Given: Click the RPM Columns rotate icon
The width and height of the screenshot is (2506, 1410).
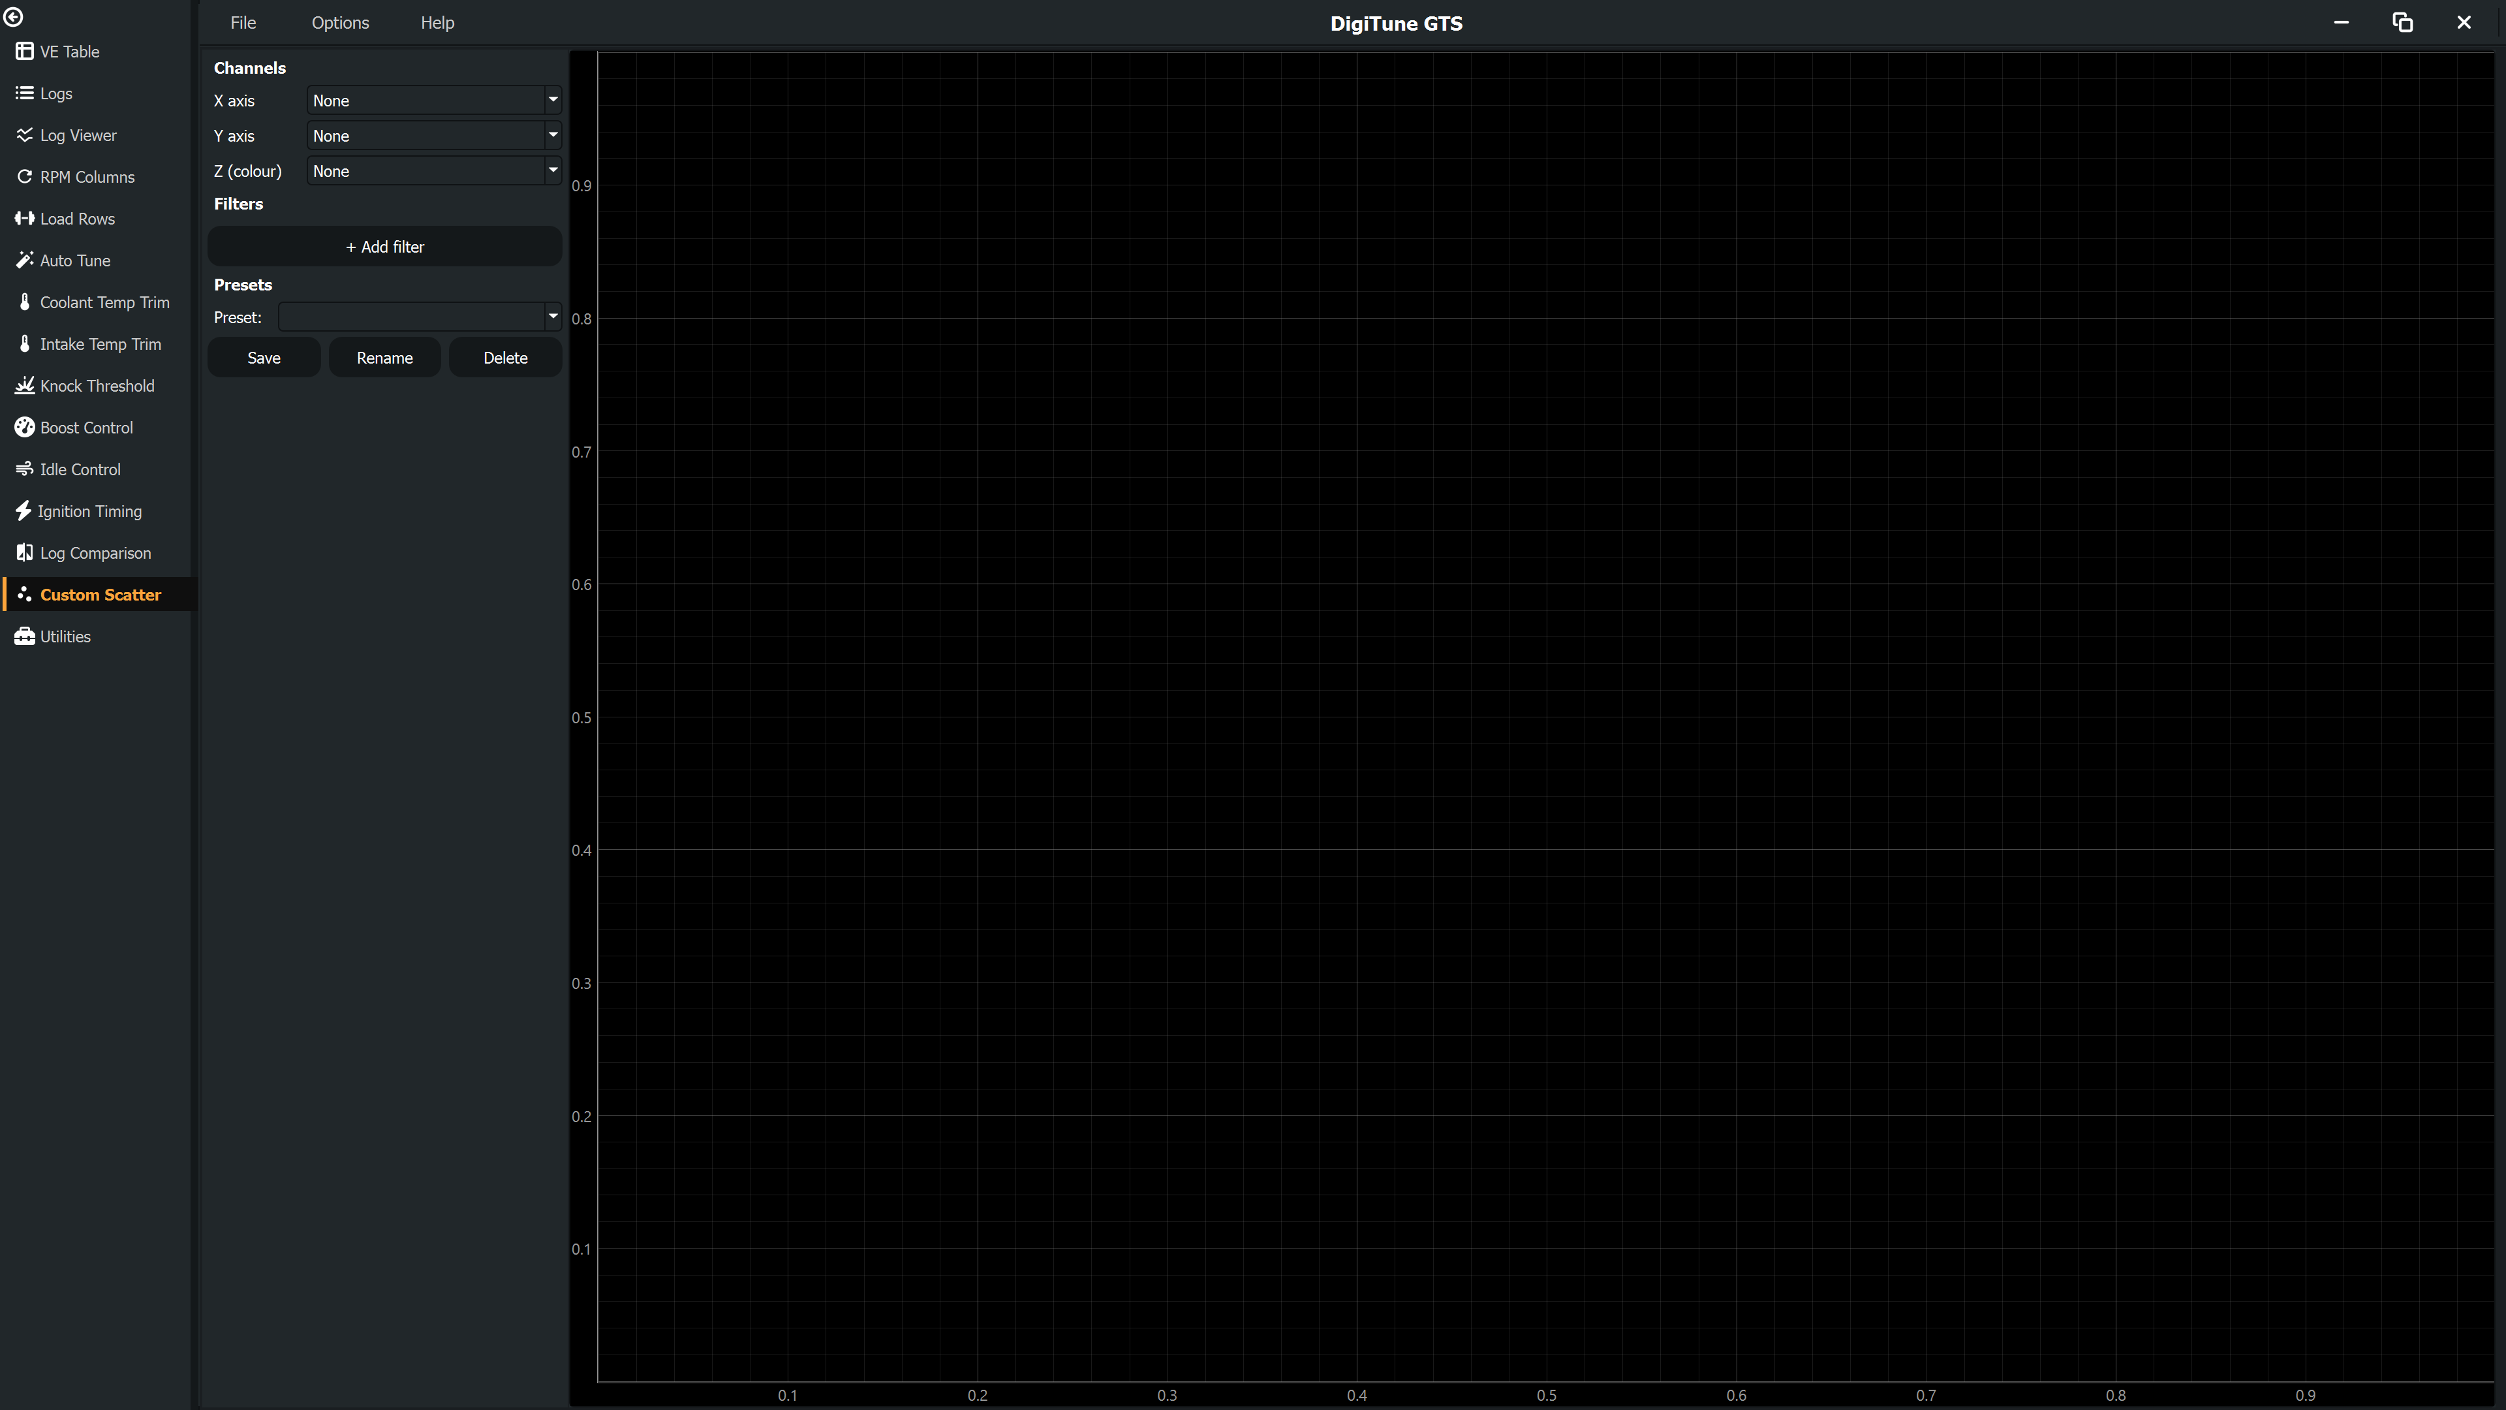Looking at the screenshot, I should tap(24, 177).
